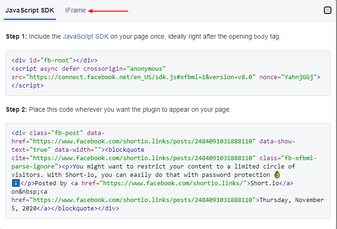Click the down arrow emoji in code
This screenshot has width=337, height=229.
pyautogui.click(x=15, y=183)
